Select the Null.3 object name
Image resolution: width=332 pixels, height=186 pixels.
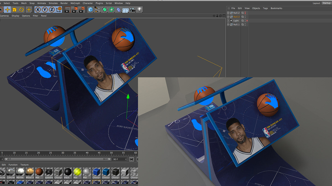click(x=236, y=17)
